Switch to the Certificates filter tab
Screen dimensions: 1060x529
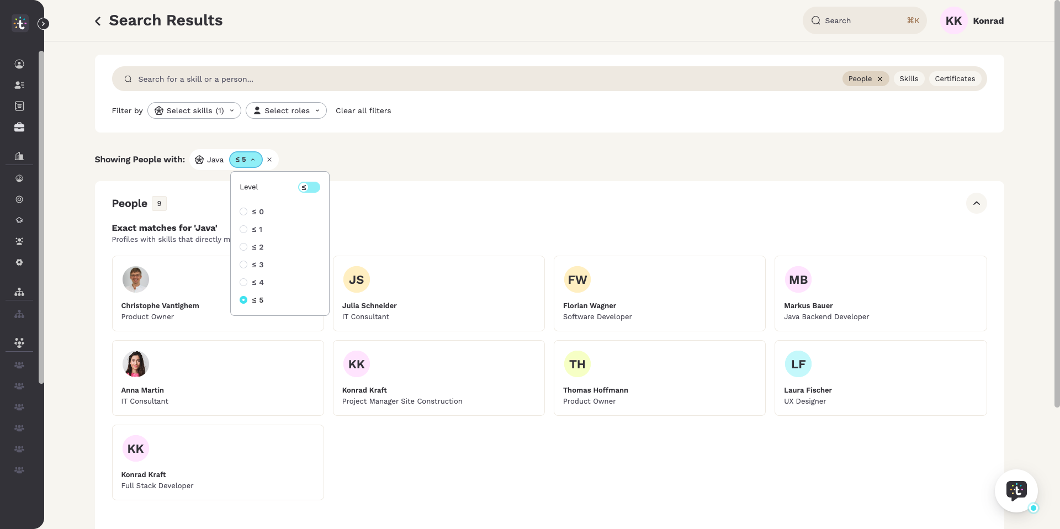pyautogui.click(x=955, y=79)
